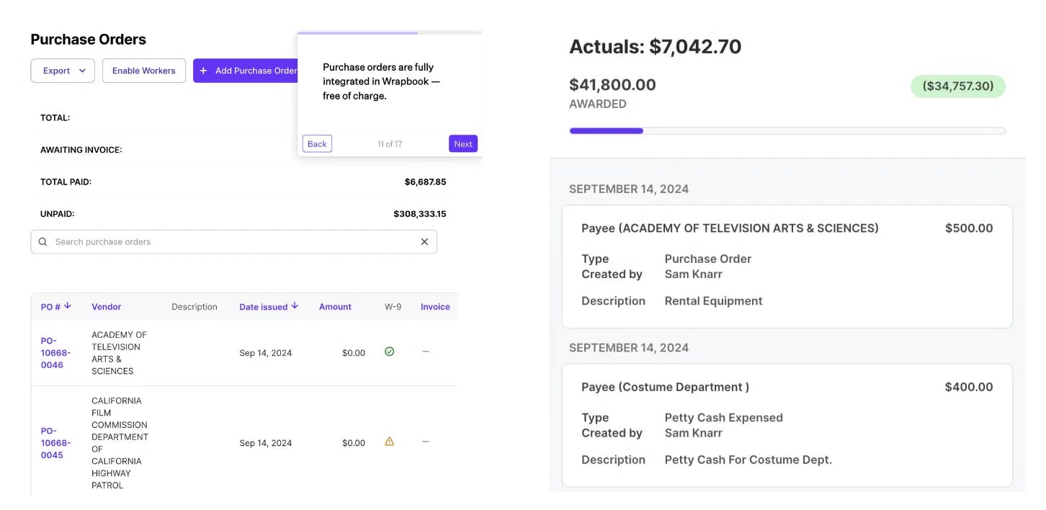Click the Enable Workers button
Viewport: 1046px width, 510px height.
(x=144, y=71)
